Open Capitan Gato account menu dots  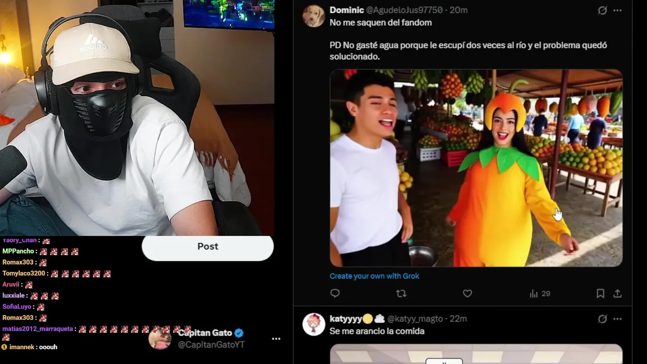tap(276, 339)
